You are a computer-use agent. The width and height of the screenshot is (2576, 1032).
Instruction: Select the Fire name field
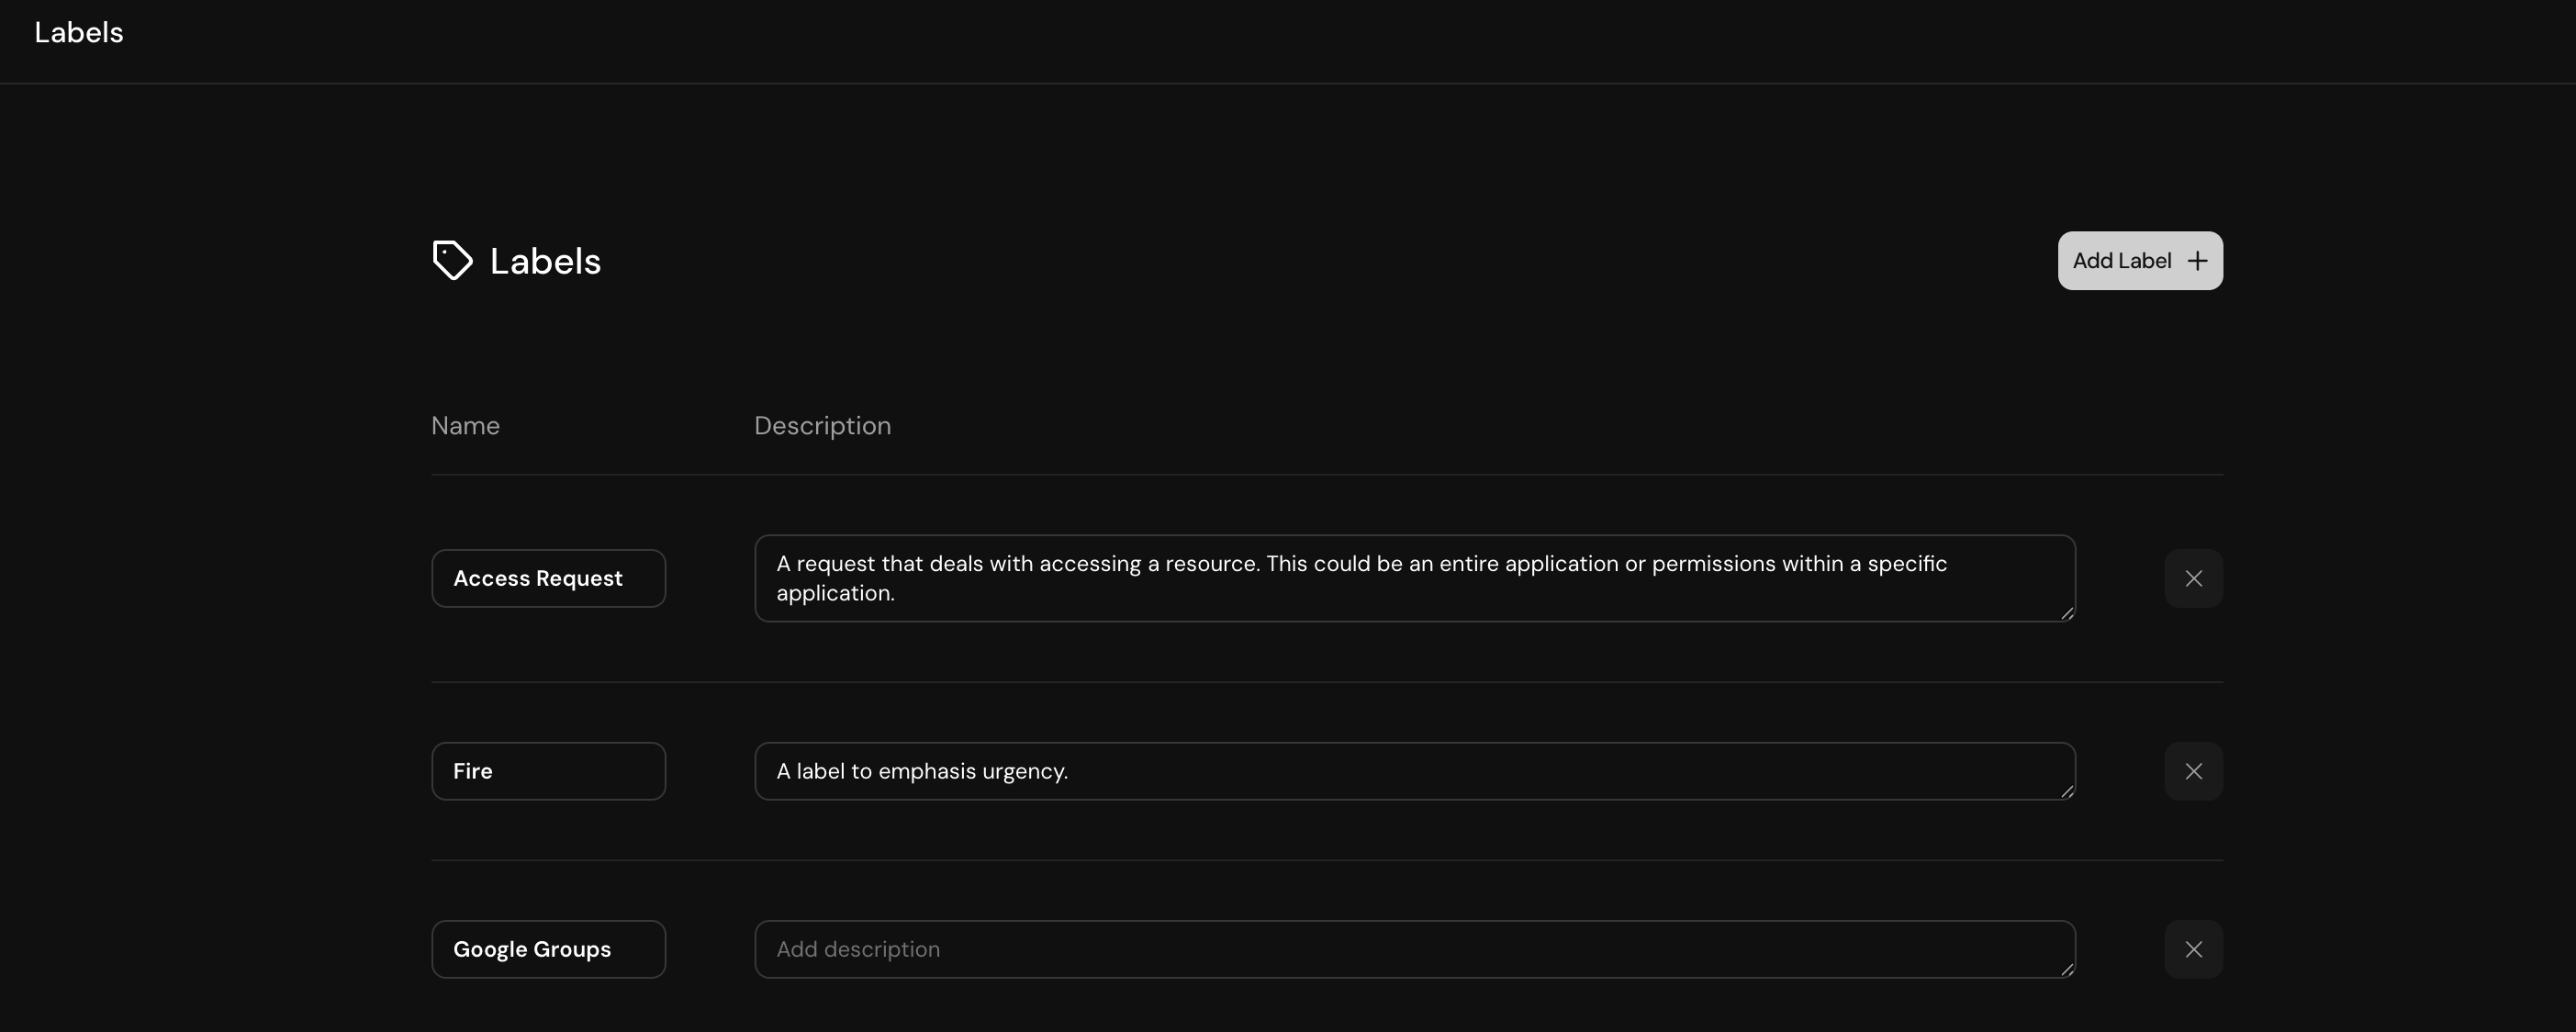548,770
